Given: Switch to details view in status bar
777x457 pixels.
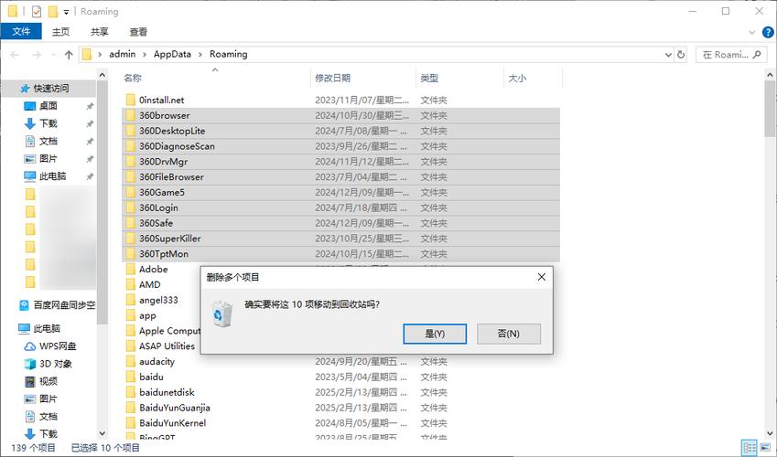Looking at the screenshot, I should [x=750, y=447].
